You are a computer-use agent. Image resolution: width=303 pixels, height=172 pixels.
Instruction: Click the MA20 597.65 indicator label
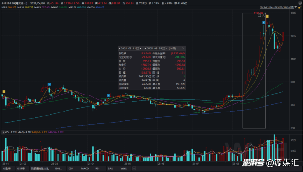(42, 7)
